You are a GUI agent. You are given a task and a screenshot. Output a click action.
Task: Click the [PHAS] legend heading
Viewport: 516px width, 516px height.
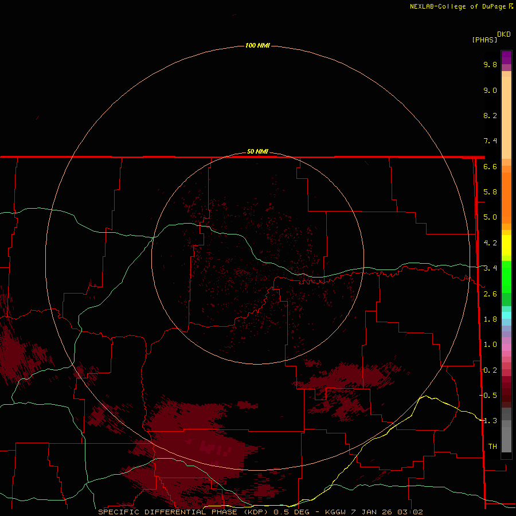coord(484,40)
